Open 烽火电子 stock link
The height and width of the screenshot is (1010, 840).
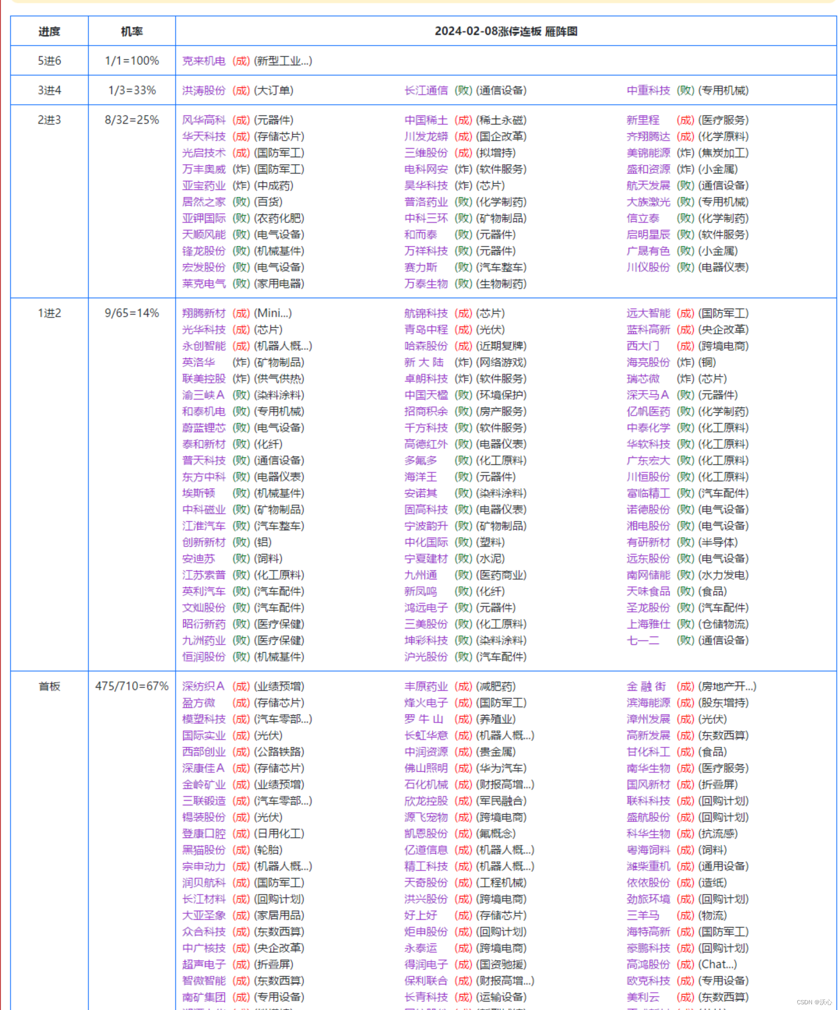click(x=426, y=702)
